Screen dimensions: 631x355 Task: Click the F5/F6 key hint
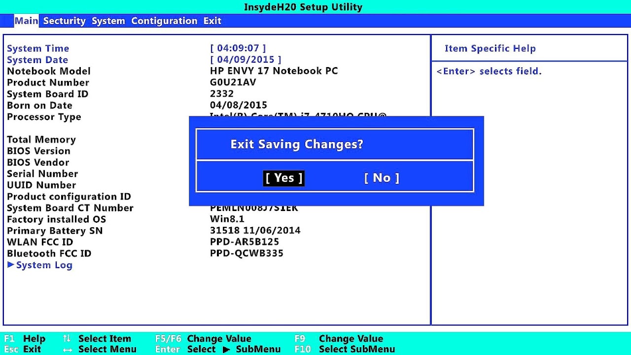tap(168, 339)
